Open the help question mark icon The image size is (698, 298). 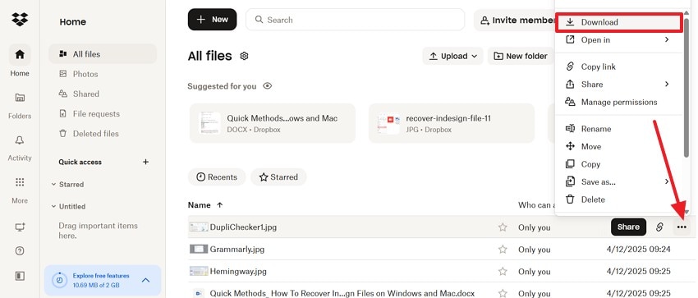(x=20, y=251)
